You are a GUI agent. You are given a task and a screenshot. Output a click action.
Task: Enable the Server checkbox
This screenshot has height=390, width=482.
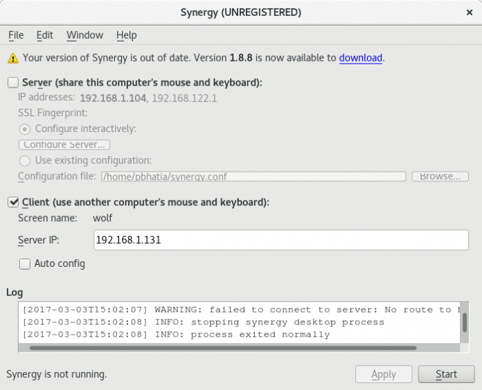coord(13,82)
